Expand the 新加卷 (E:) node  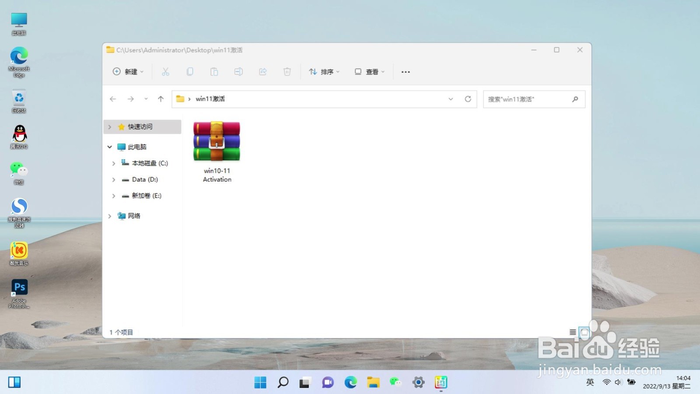pos(114,196)
